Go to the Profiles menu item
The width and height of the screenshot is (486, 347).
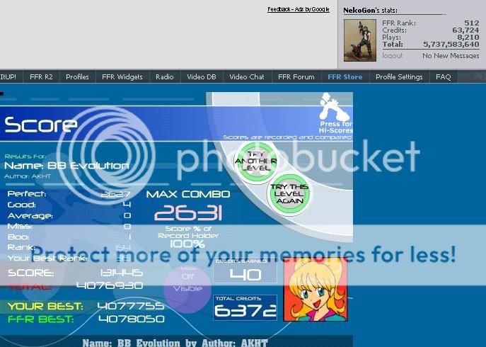click(x=77, y=77)
